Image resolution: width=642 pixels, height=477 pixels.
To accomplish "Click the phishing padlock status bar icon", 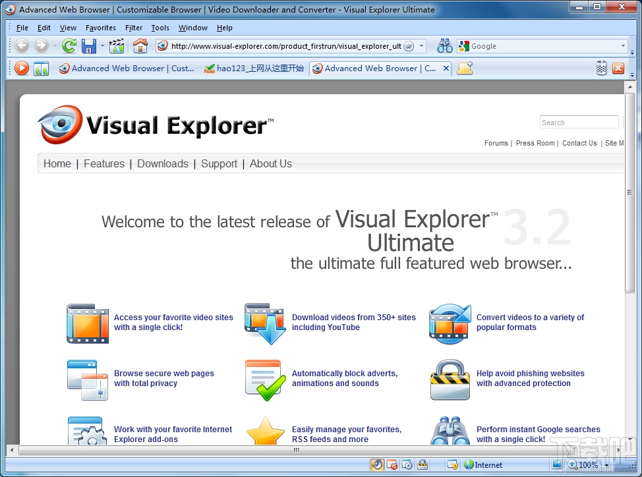I will [423, 464].
